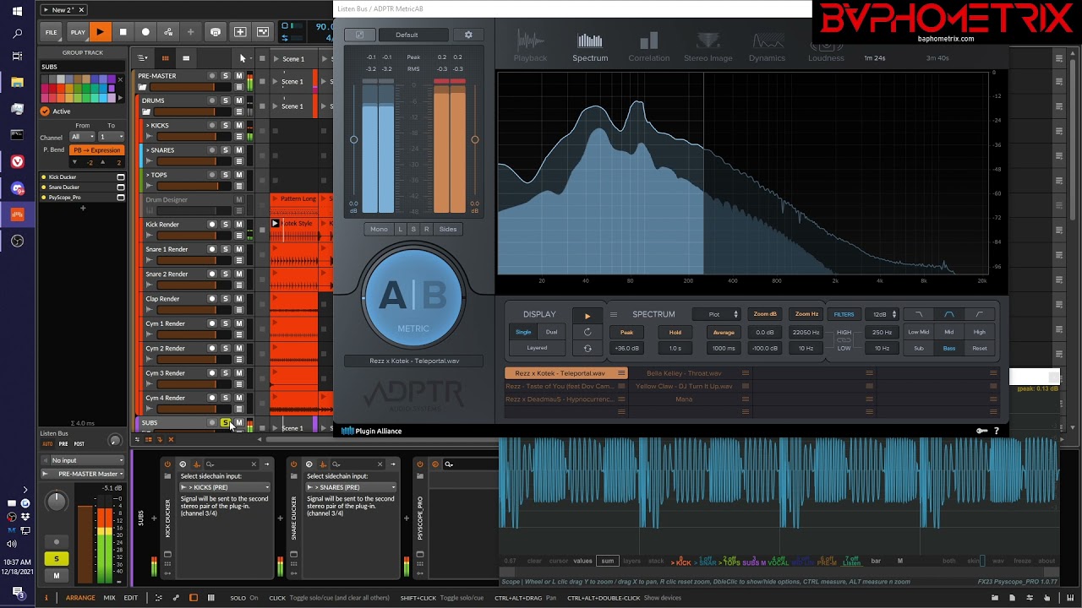Select PsyScope_Pro in the device list
Viewport: 1082px width, 608px height.
82,198
